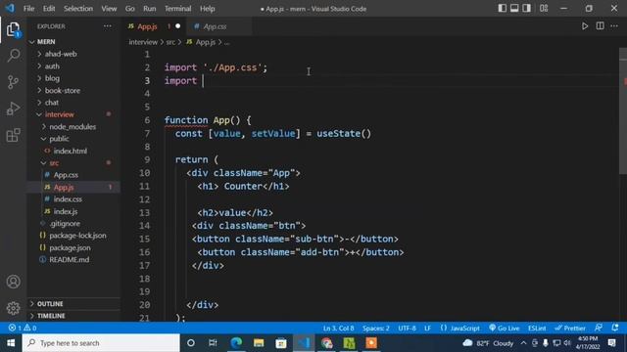Open the Explorer view in activity bar
This screenshot has height=352, width=627.
point(13,29)
